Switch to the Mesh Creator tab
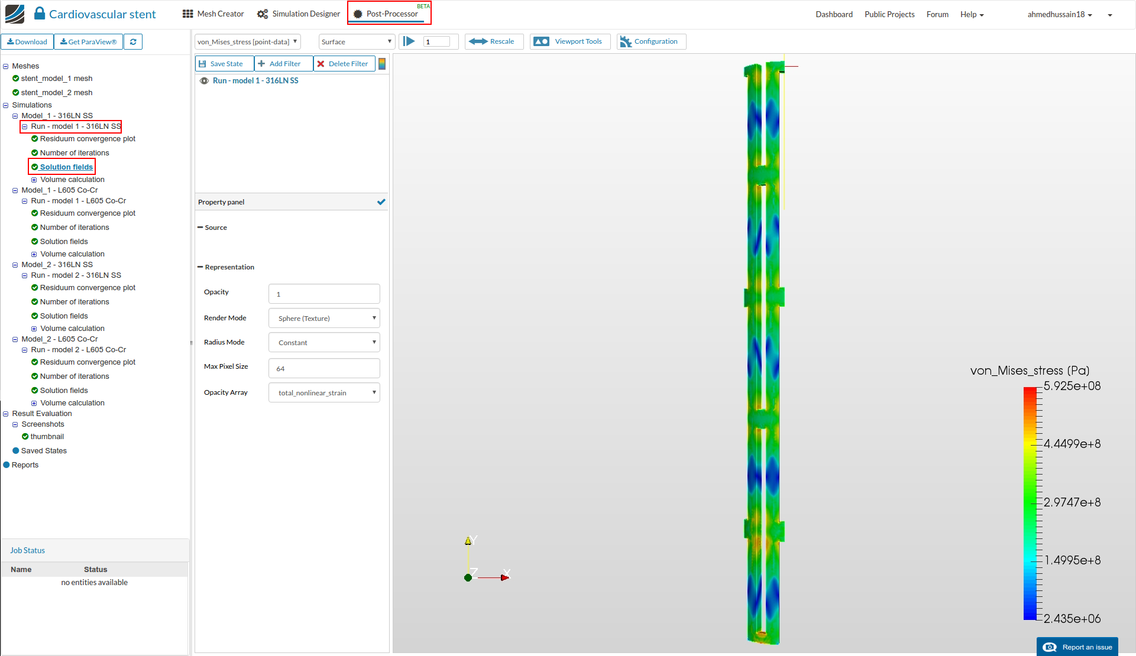The image size is (1136, 656). click(213, 14)
